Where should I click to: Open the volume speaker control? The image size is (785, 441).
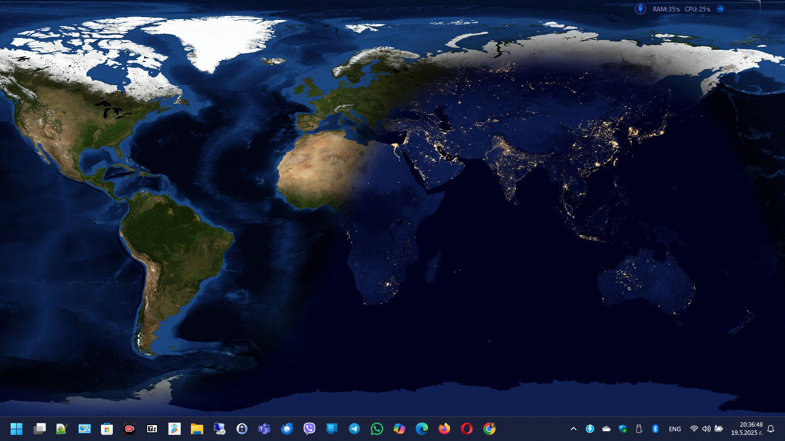point(706,429)
